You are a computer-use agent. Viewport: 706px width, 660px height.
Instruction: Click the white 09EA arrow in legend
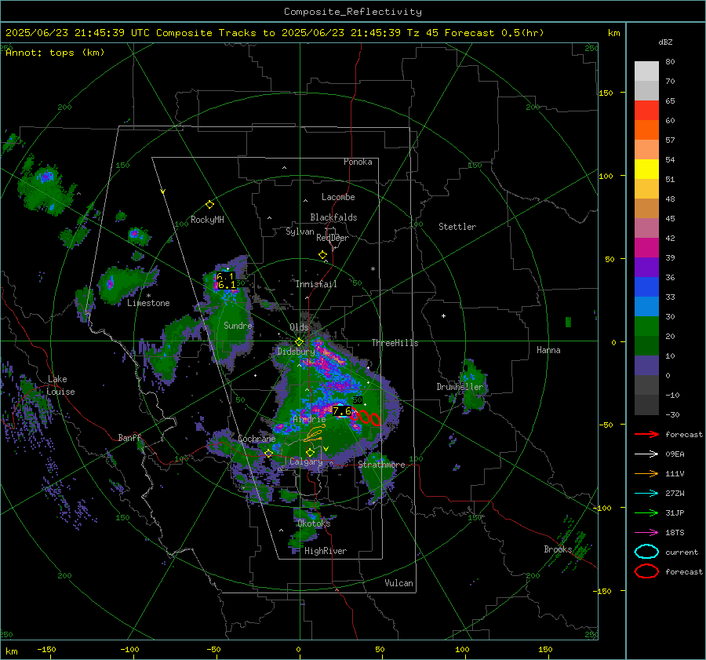point(646,454)
